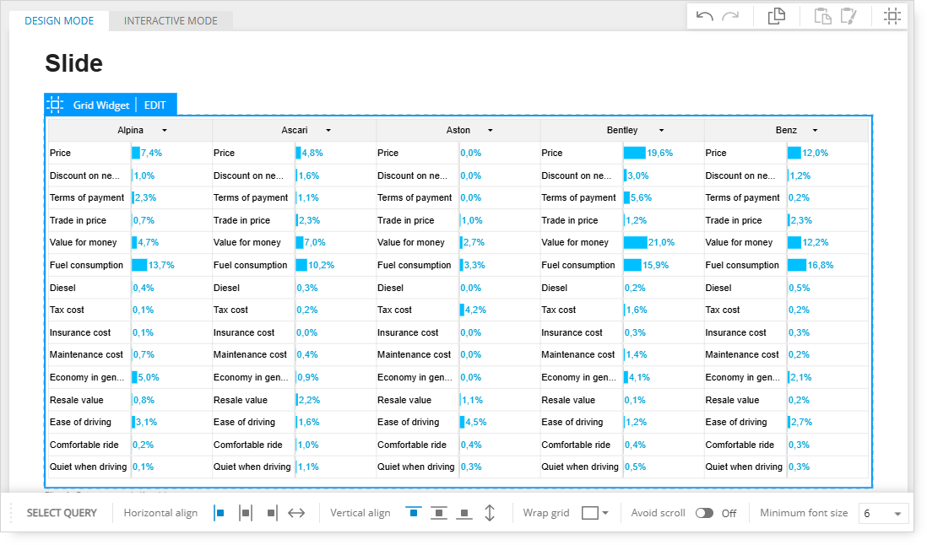Click the Aston 'Comfortable ride' row label
The image size is (927, 545).
coord(412,445)
